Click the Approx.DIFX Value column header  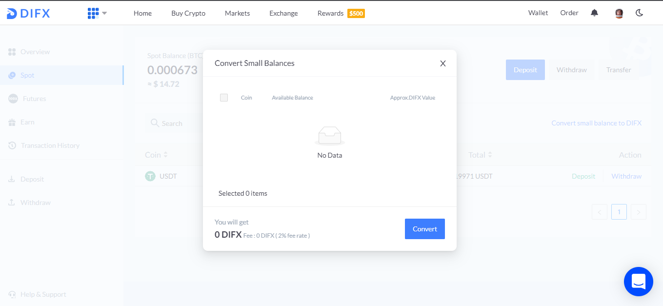(413, 98)
